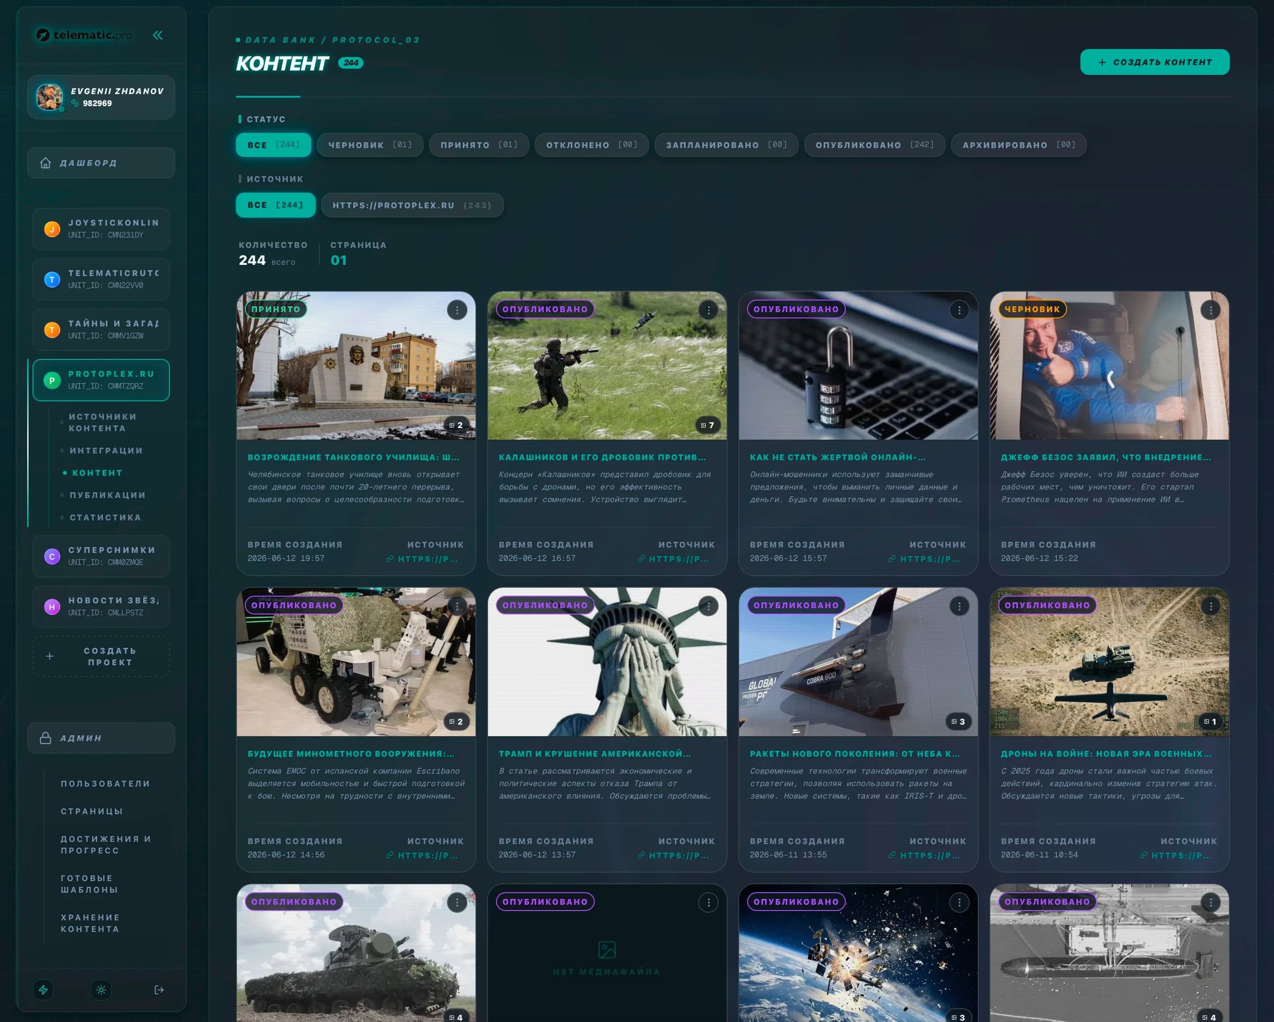Open the Калашников и его дробовик title
Viewport: 1274px width, 1022px height.
[x=602, y=457]
